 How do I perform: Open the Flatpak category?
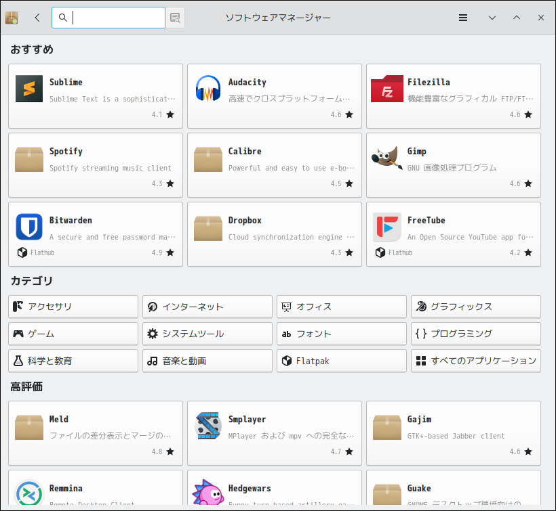pos(342,361)
